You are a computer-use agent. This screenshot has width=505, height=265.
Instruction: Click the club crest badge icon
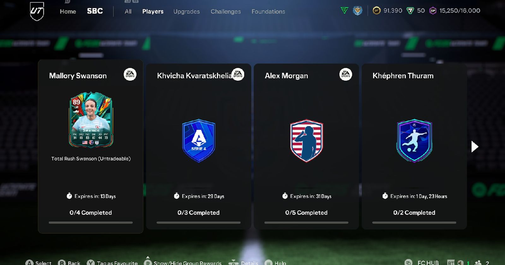(358, 11)
